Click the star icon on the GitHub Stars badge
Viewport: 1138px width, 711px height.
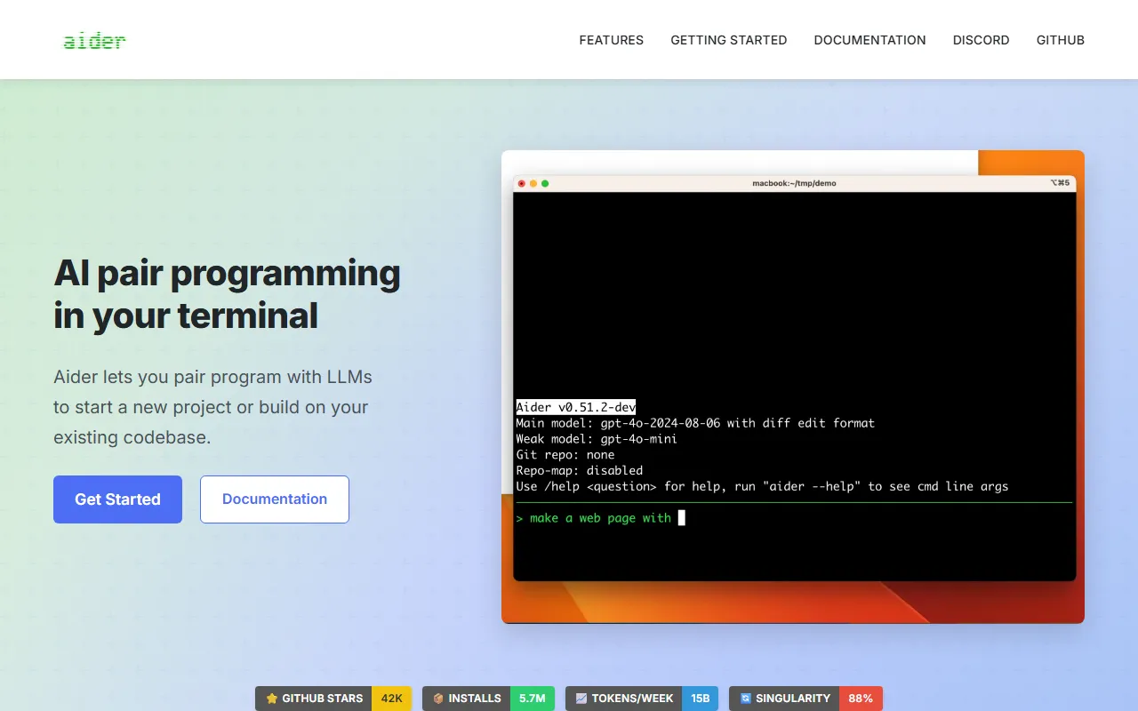coord(272,699)
